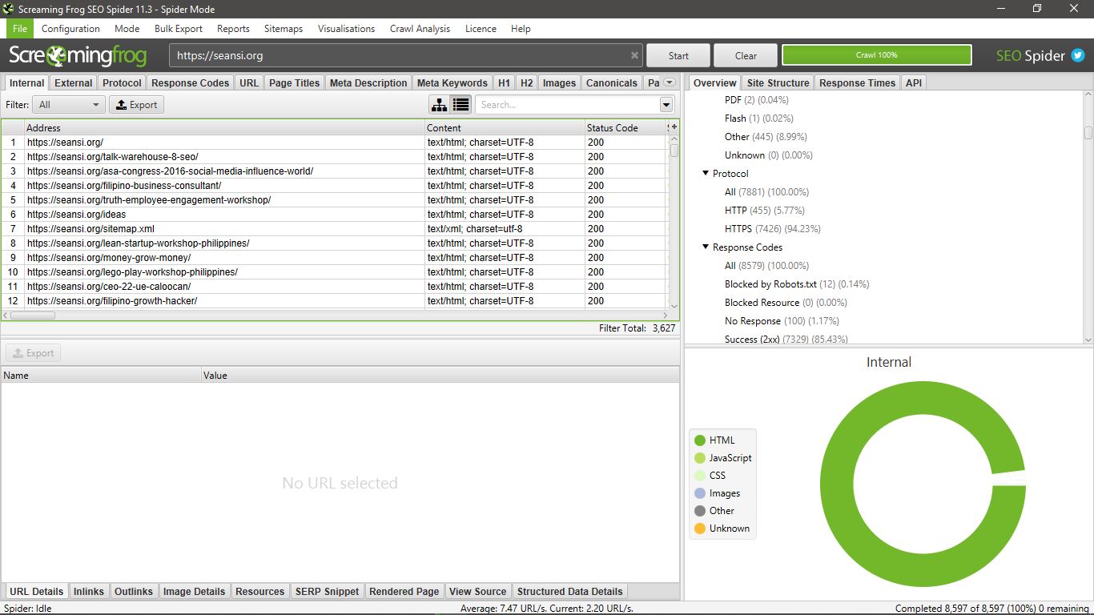Switch to list view icon
The width and height of the screenshot is (1094, 615).
point(461,105)
